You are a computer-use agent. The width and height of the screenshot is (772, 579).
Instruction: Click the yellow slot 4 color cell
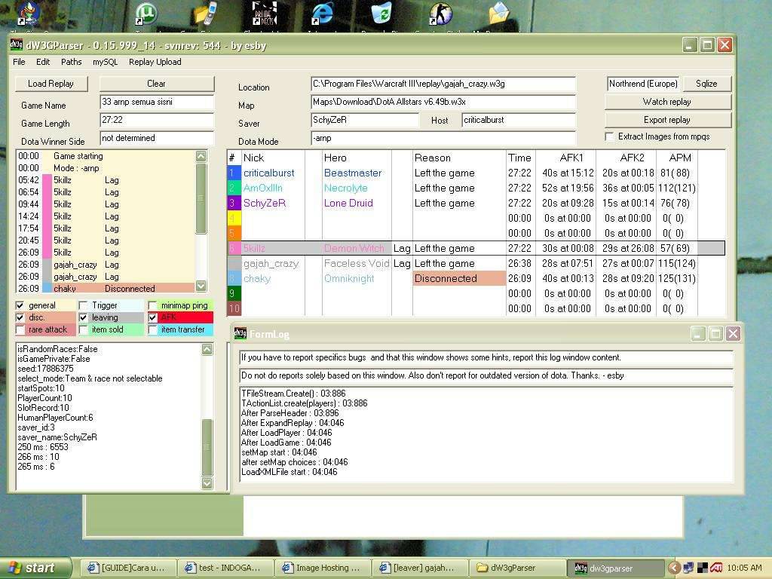[x=234, y=218]
